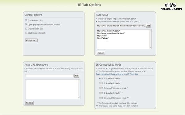Toggle the Enable Auto URLs checkbox
This screenshot has height=115, width=185.
coord(26,20)
